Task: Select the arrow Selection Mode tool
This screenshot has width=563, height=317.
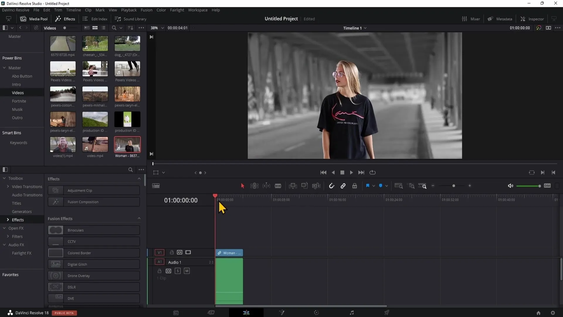Action: pos(243,186)
